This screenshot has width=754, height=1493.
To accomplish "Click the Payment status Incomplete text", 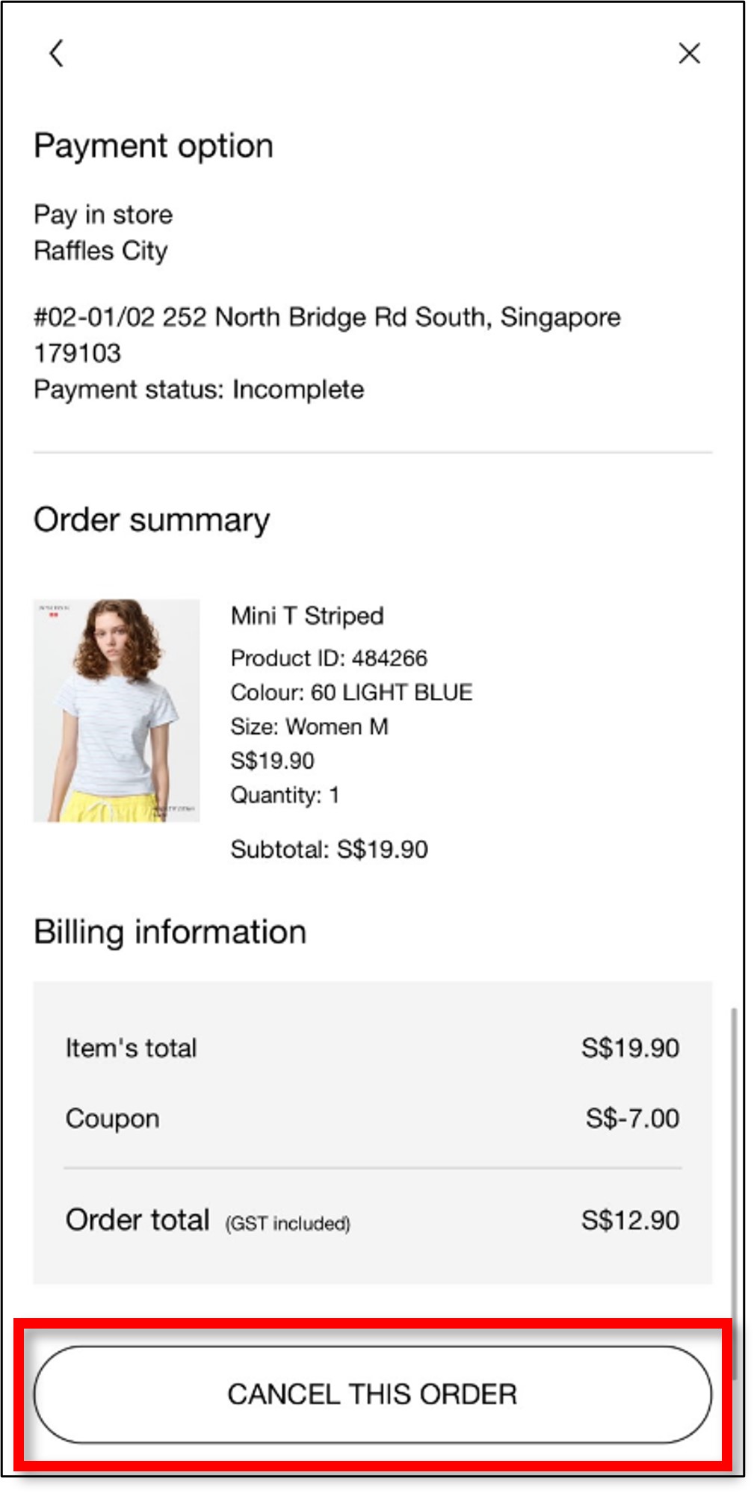I will (x=199, y=389).
